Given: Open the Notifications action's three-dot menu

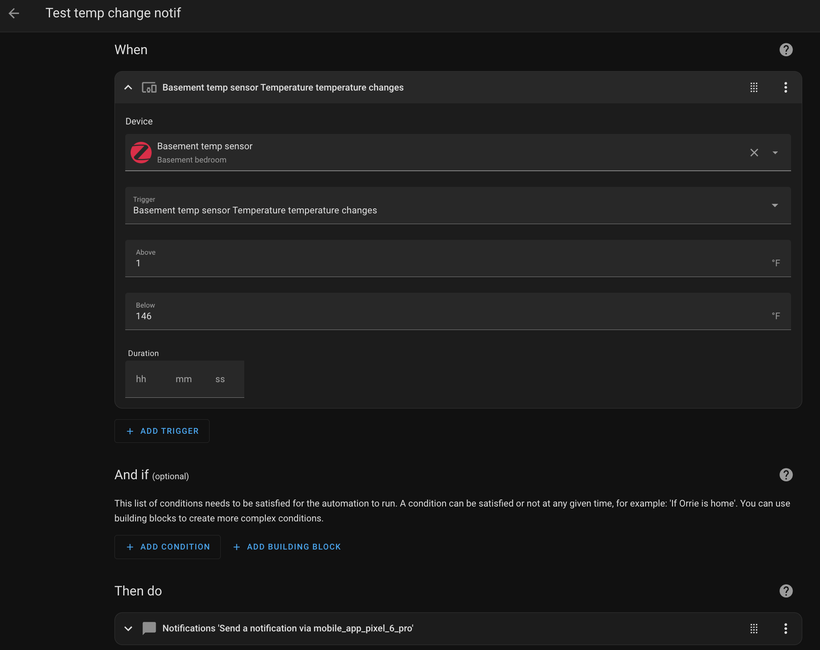Looking at the screenshot, I should click(785, 628).
